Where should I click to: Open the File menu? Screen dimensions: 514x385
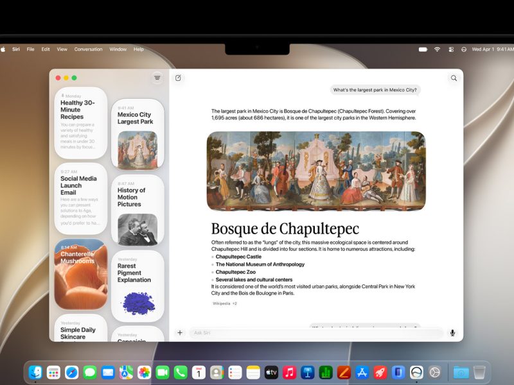[30, 49]
